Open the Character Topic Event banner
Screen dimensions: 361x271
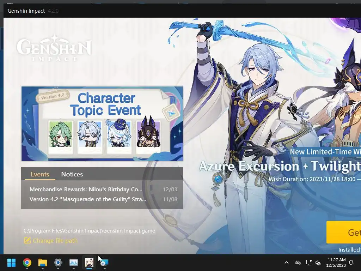pos(102,124)
